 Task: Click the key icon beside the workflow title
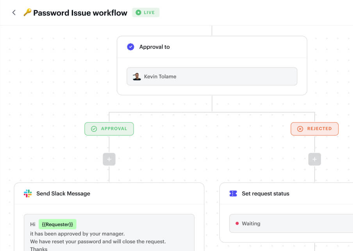(26, 12)
